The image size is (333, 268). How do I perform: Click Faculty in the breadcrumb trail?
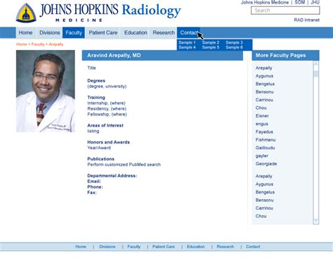pos(38,44)
